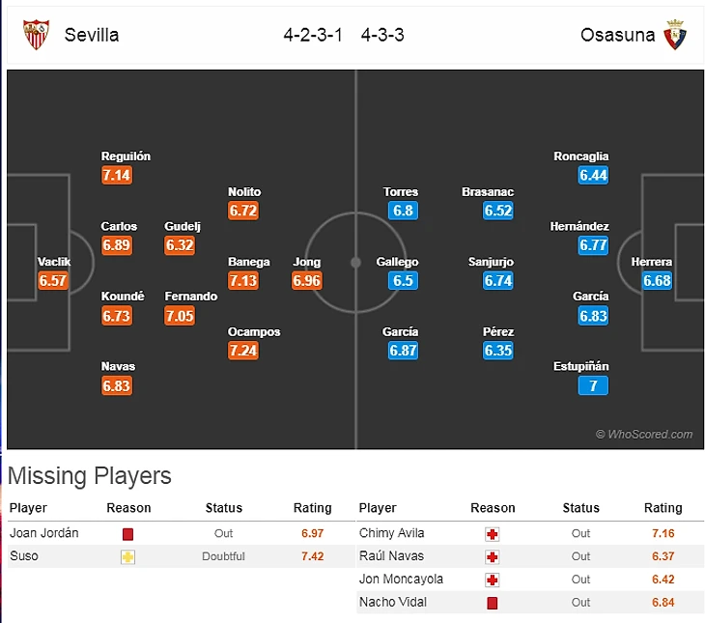
Task: Open Joan Jordán in missing players
Action: click(44, 533)
